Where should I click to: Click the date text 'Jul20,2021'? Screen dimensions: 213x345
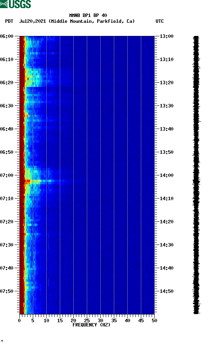[32, 21]
